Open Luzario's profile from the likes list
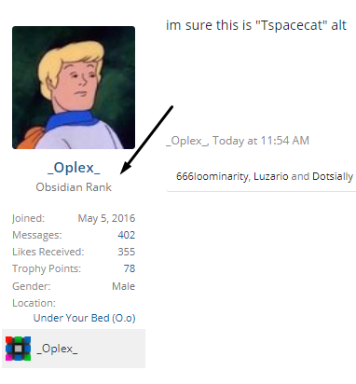The height and width of the screenshot is (384, 356). tap(271, 176)
